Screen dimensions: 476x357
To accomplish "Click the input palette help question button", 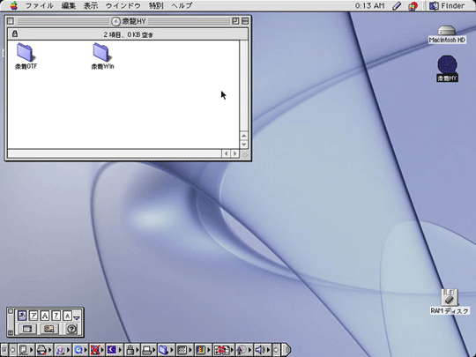I will pos(71,329).
